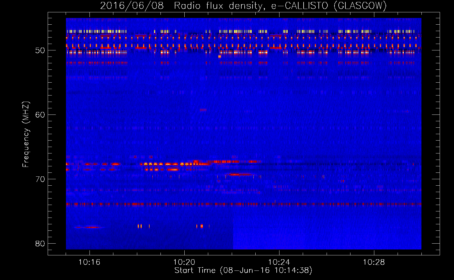Click the 10:16 time tick label
454x280 pixels.
click(x=89, y=262)
